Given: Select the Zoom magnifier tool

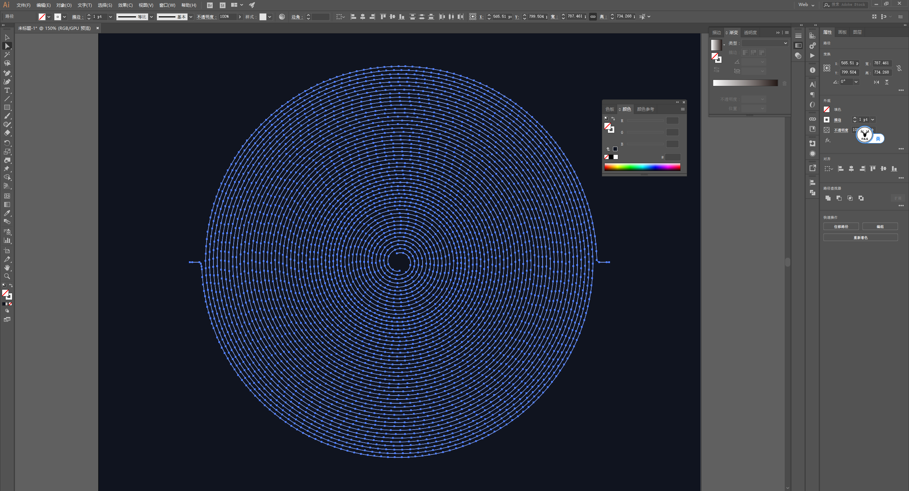Looking at the screenshot, I should (7, 276).
